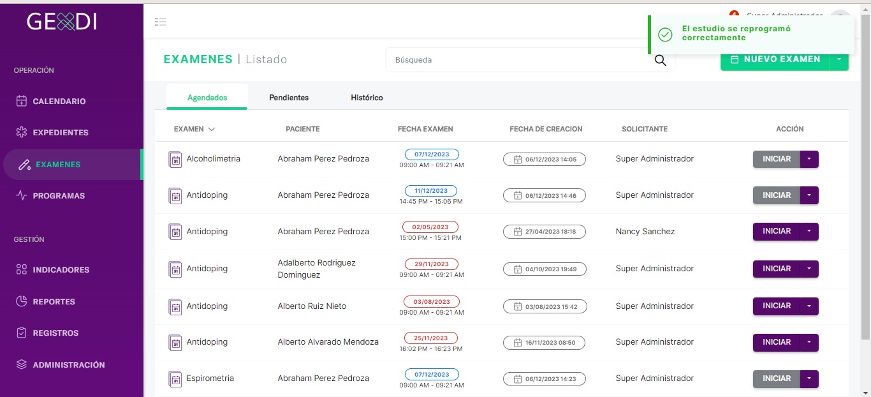This screenshot has width=871, height=397.
Task: Click the Alcoholimetria exam icon
Action: click(x=175, y=159)
